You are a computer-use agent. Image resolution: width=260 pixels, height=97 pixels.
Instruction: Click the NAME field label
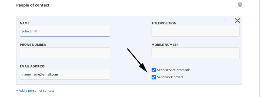(25, 23)
